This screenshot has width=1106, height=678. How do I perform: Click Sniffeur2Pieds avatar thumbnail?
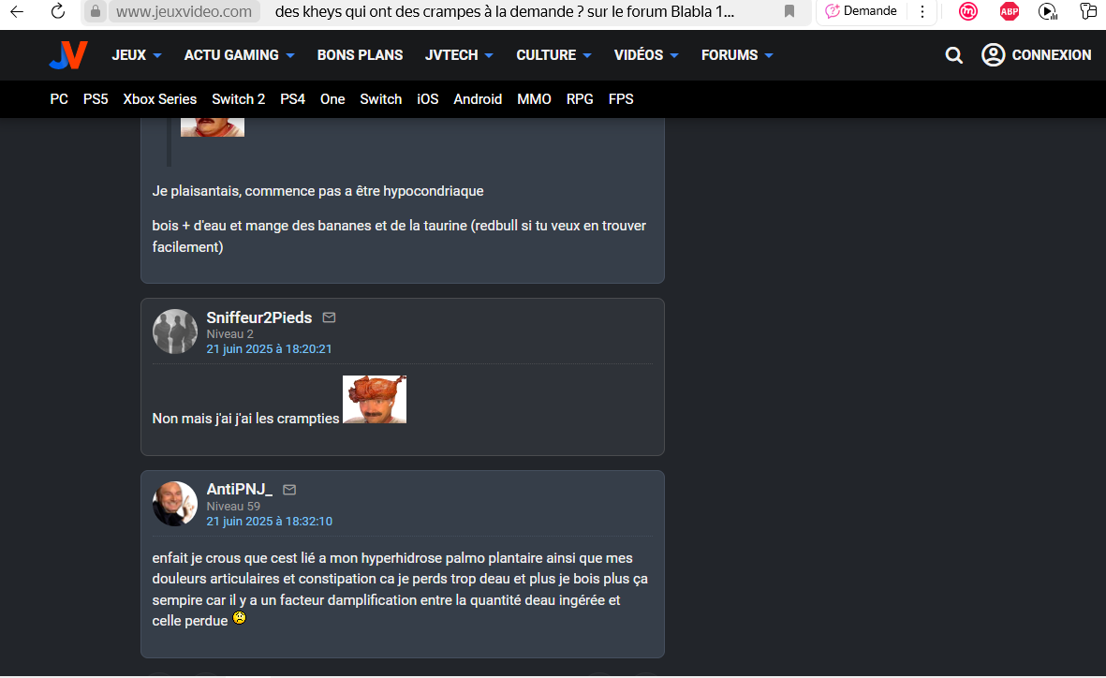[175, 331]
